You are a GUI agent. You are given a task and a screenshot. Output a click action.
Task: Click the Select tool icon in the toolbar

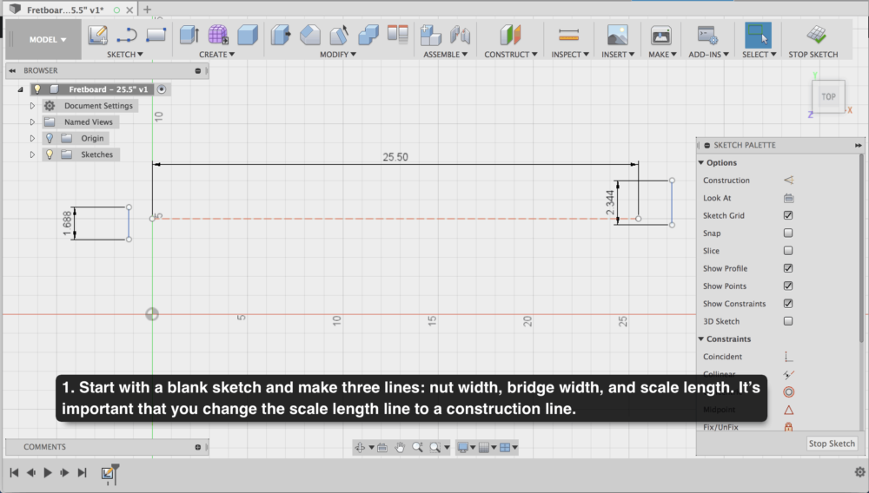(758, 35)
